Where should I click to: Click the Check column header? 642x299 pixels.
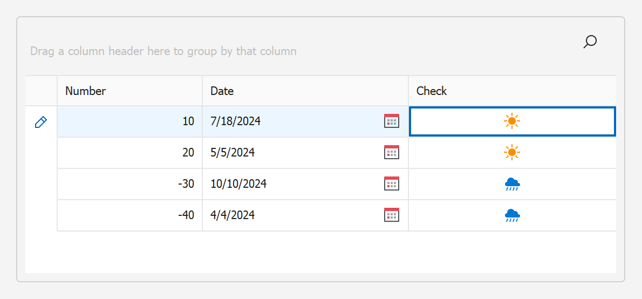click(x=511, y=91)
